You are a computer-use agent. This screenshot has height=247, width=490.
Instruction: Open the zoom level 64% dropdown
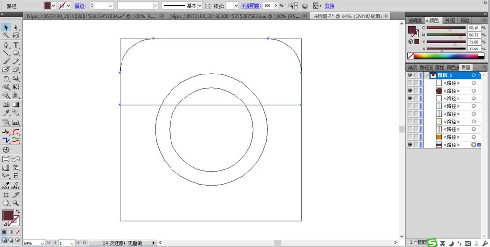click(42, 243)
